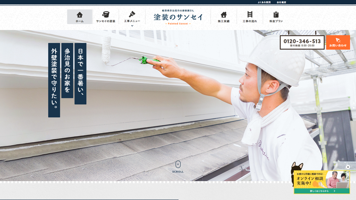Click the オンライン相談実施中 banner image
This screenshot has height=200, width=356.
pyautogui.click(x=322, y=180)
